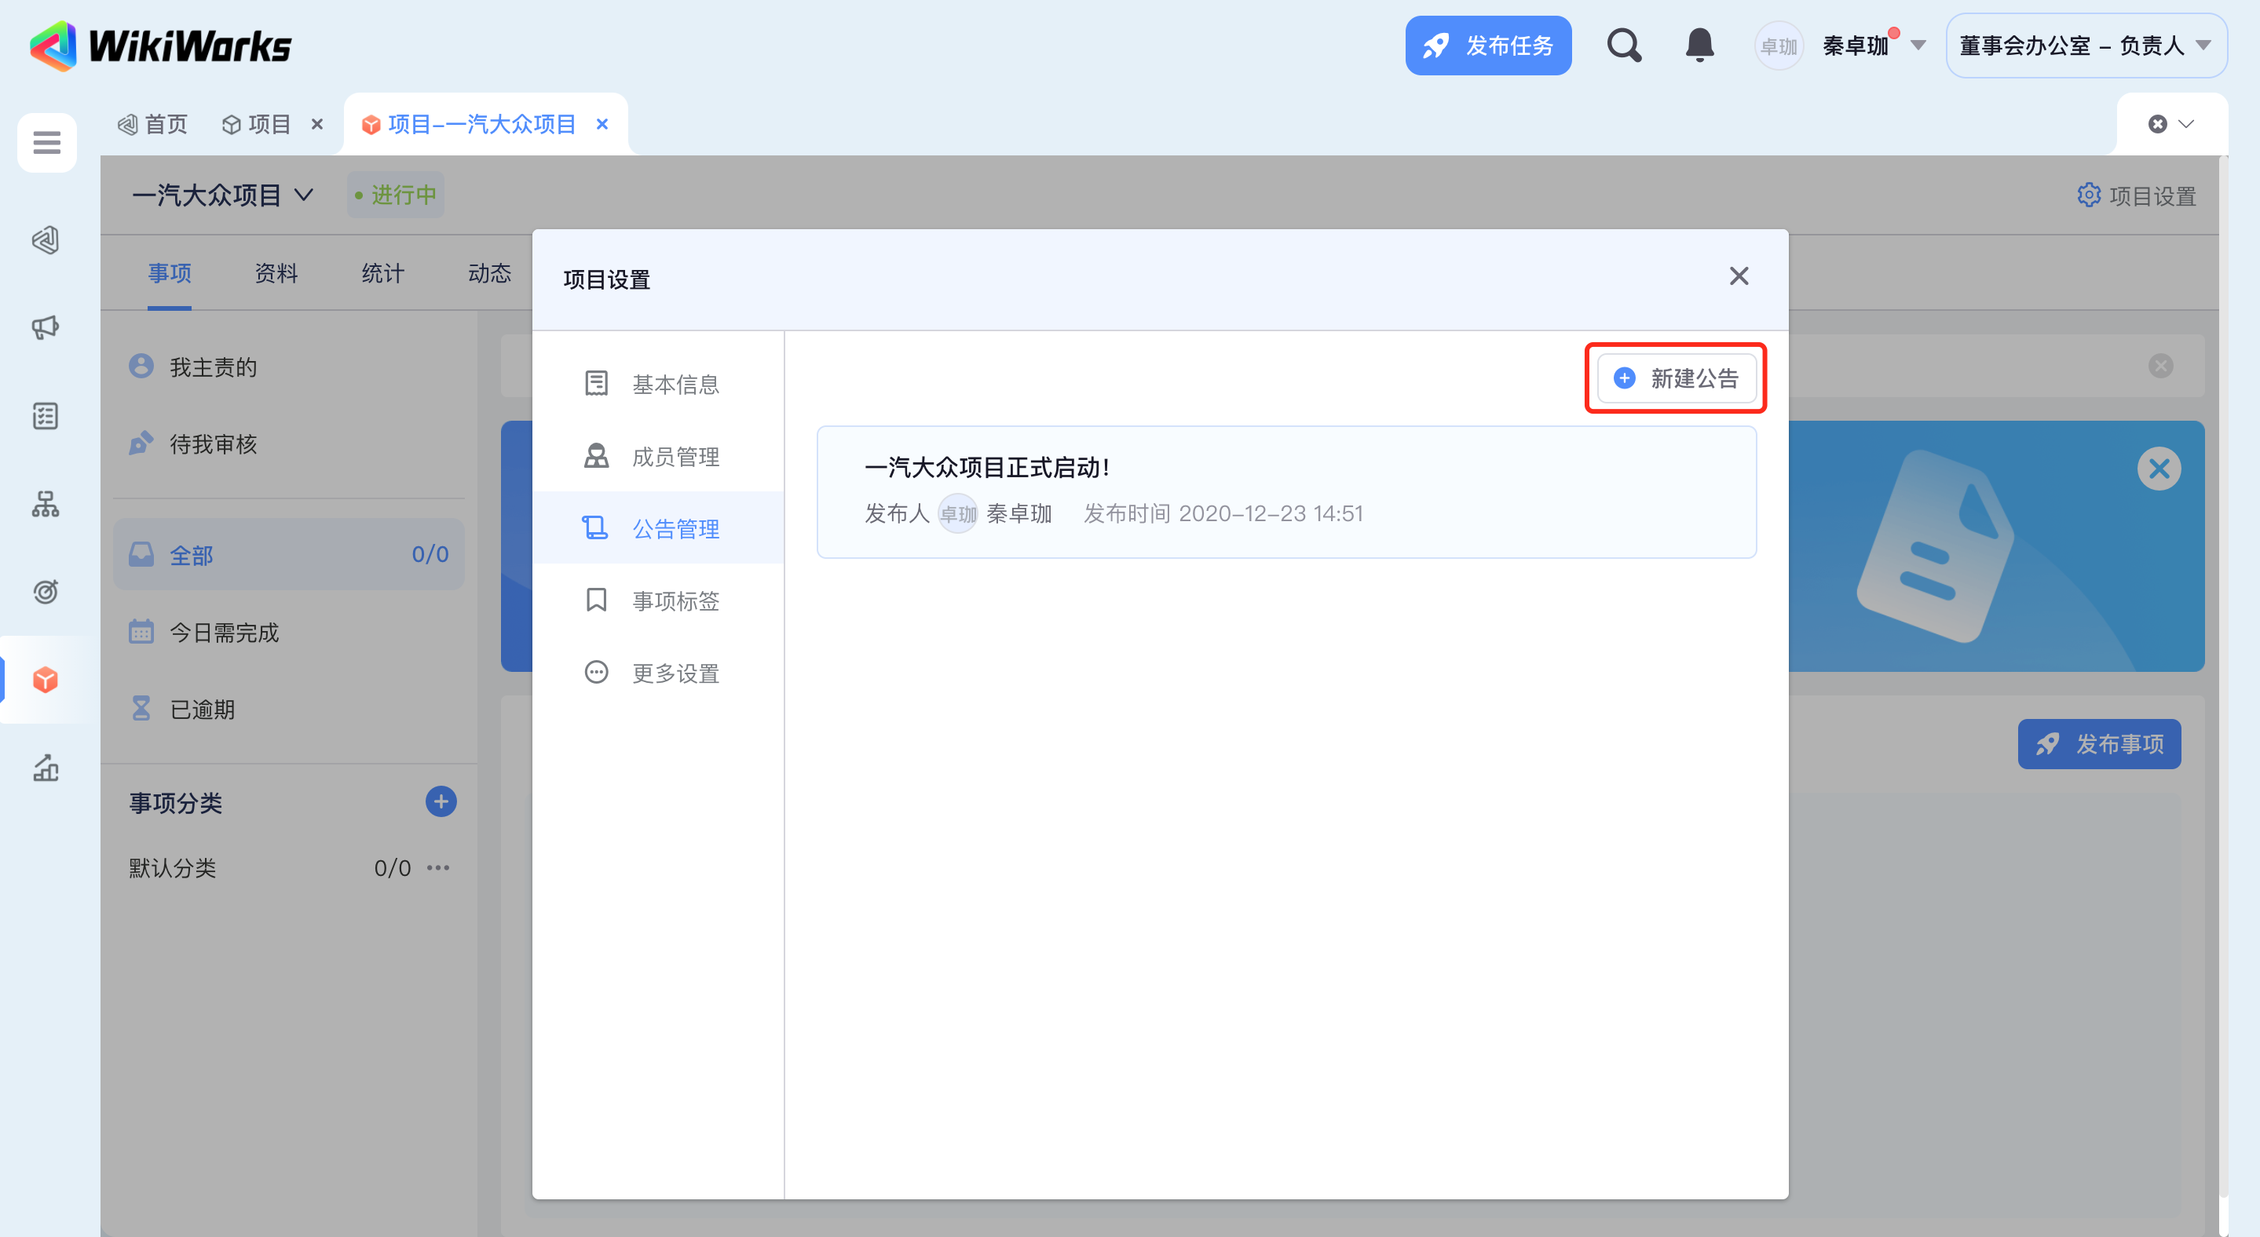Viewport: 2260px width, 1237px height.
Task: Click the 新建公告 button
Action: (x=1676, y=379)
